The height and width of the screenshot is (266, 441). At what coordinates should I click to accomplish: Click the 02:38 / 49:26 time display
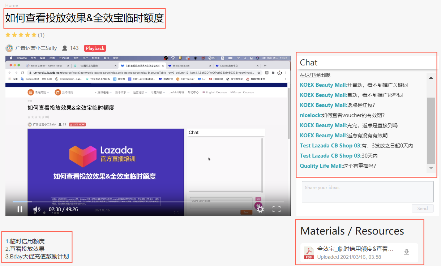click(63, 209)
